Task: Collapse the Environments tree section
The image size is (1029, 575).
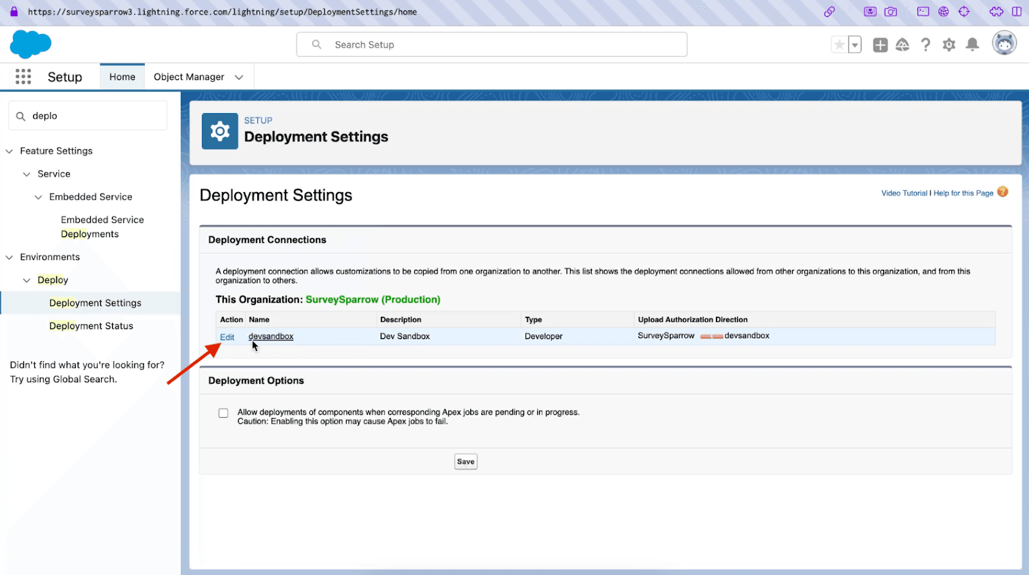Action: (x=9, y=258)
